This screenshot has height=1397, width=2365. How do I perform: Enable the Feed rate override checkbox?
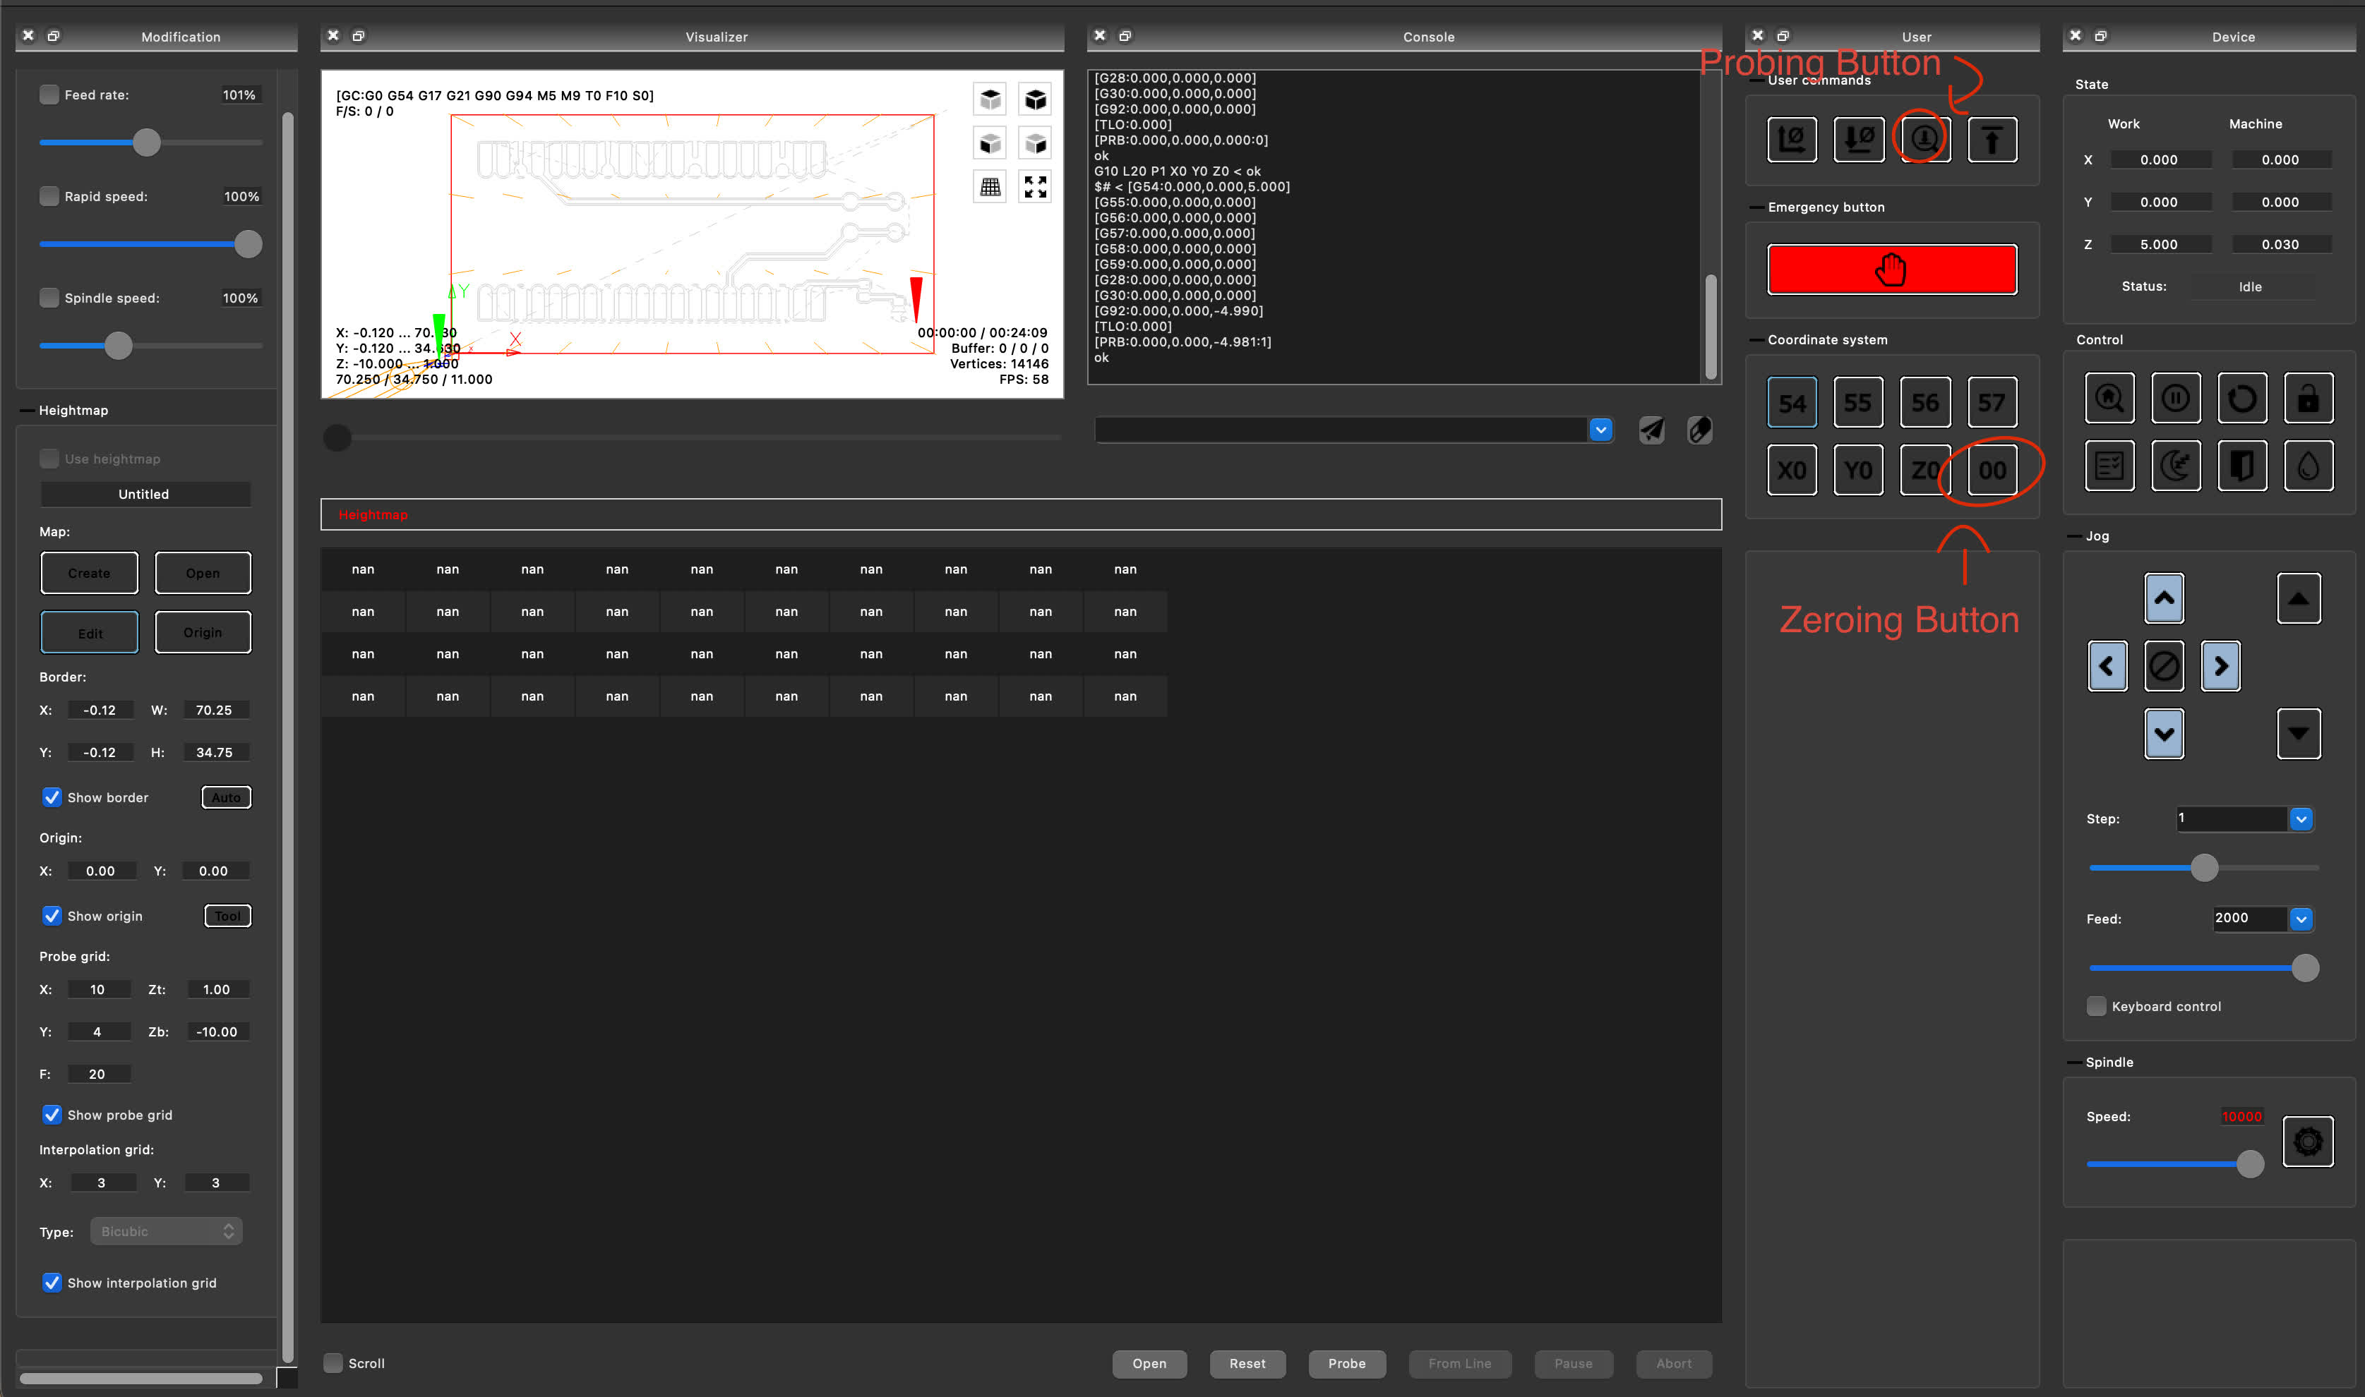click(x=49, y=95)
